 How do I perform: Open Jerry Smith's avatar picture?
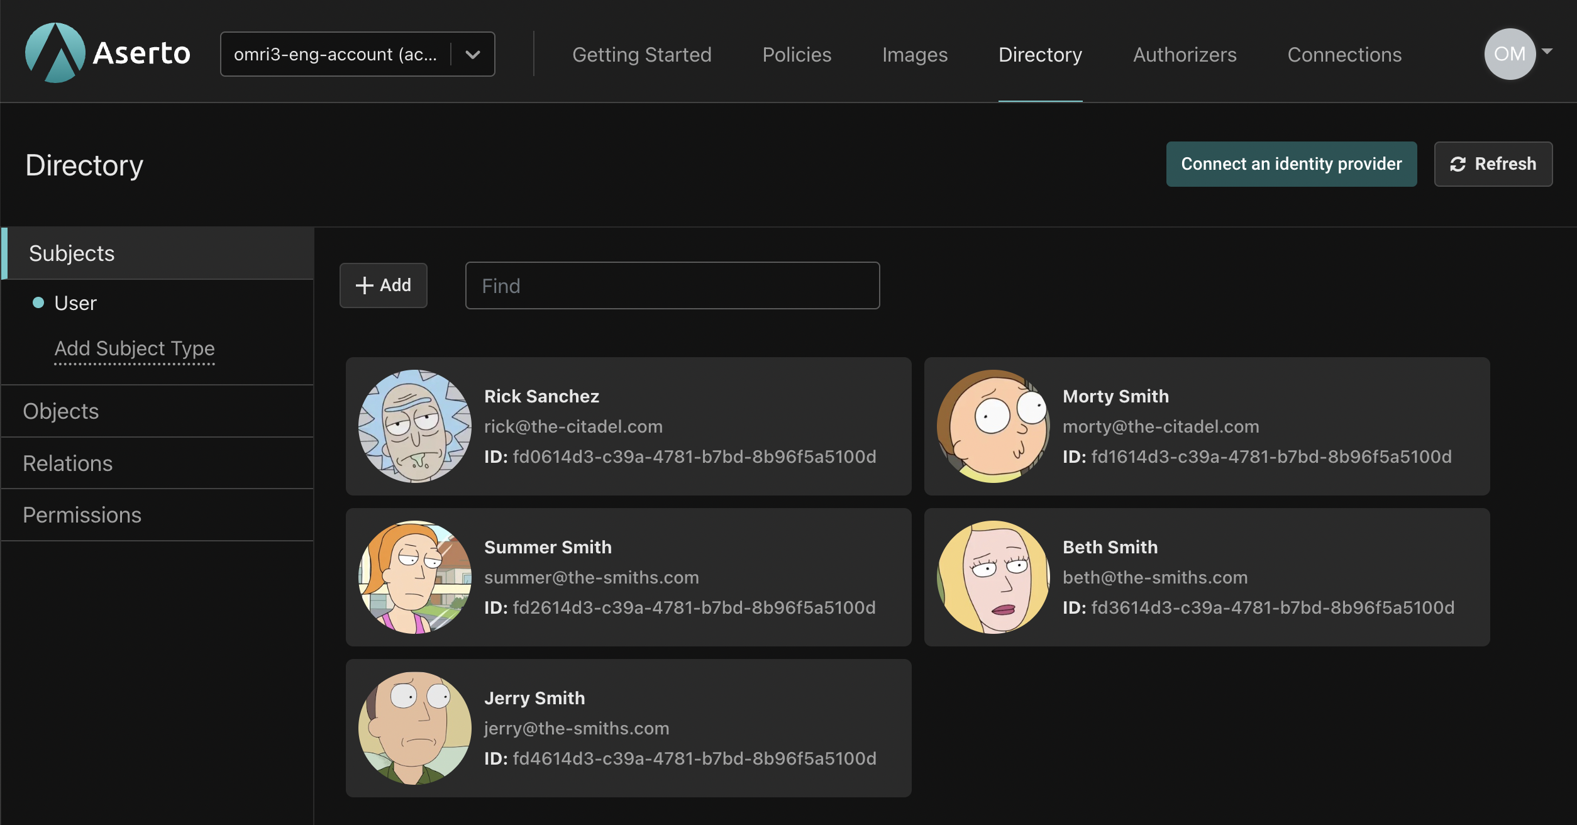[415, 728]
